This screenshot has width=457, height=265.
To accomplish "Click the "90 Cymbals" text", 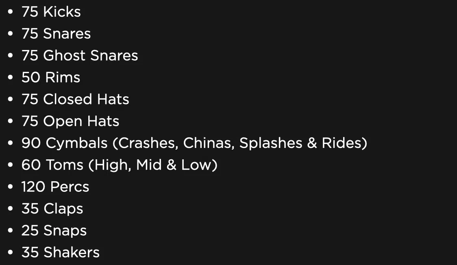I will (64, 143).
